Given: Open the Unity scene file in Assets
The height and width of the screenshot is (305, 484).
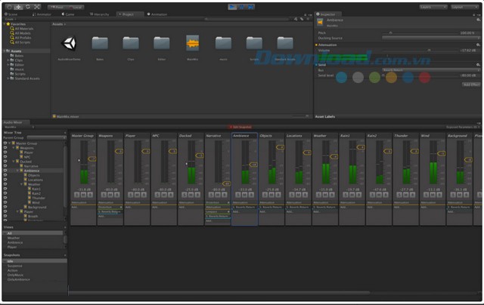Looking at the screenshot, I should [x=69, y=45].
